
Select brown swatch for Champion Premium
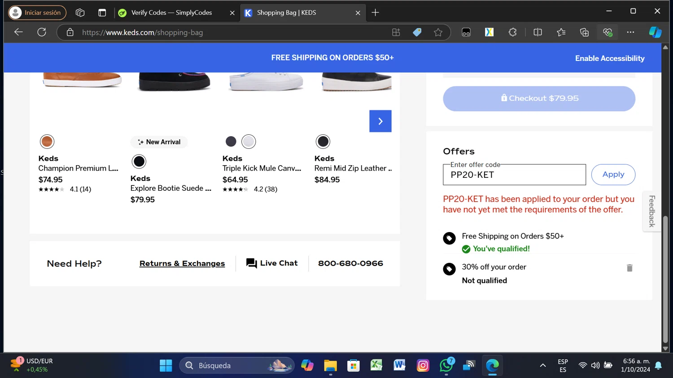coord(47,142)
